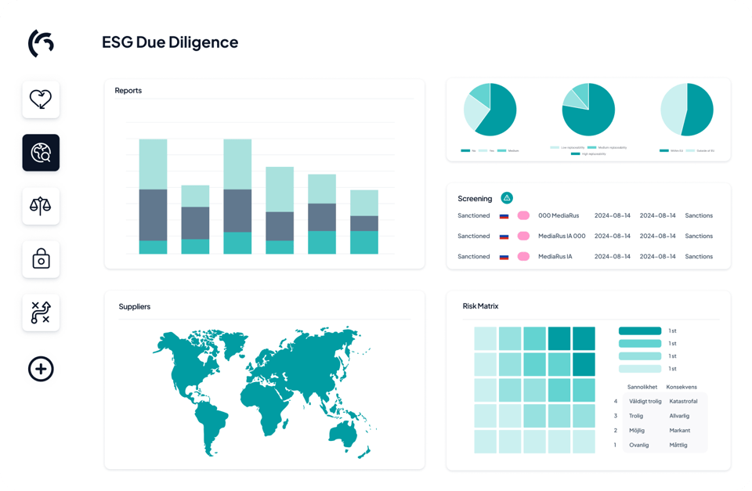Click the Reports panel heading
The width and height of the screenshot is (752, 491).
pos(128,91)
